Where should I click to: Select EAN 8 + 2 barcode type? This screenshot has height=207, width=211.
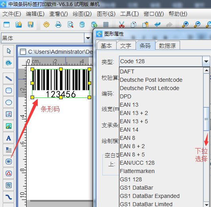coord(161,147)
